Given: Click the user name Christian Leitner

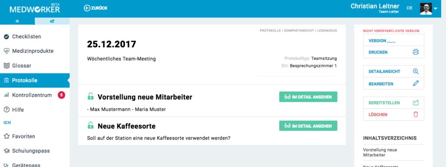Looking at the screenshot, I should 375,6.
